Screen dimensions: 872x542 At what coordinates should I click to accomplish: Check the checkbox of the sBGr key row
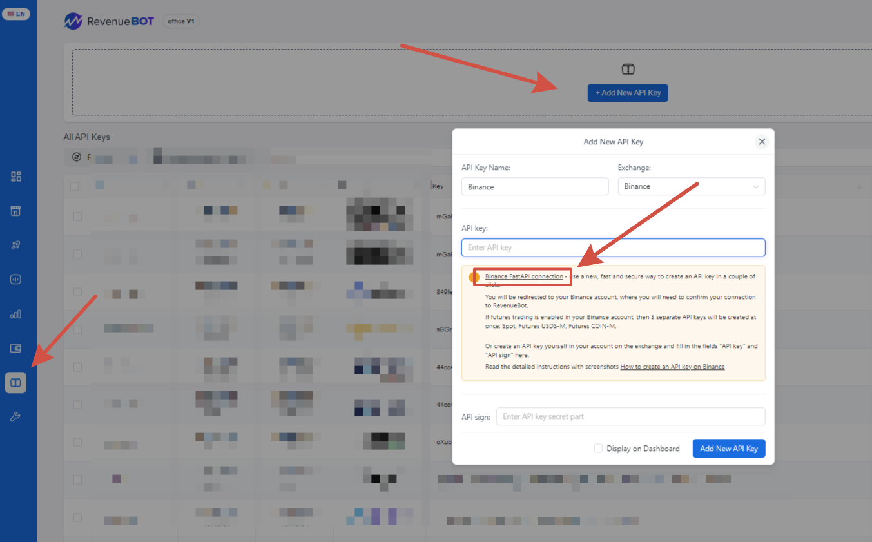click(77, 329)
